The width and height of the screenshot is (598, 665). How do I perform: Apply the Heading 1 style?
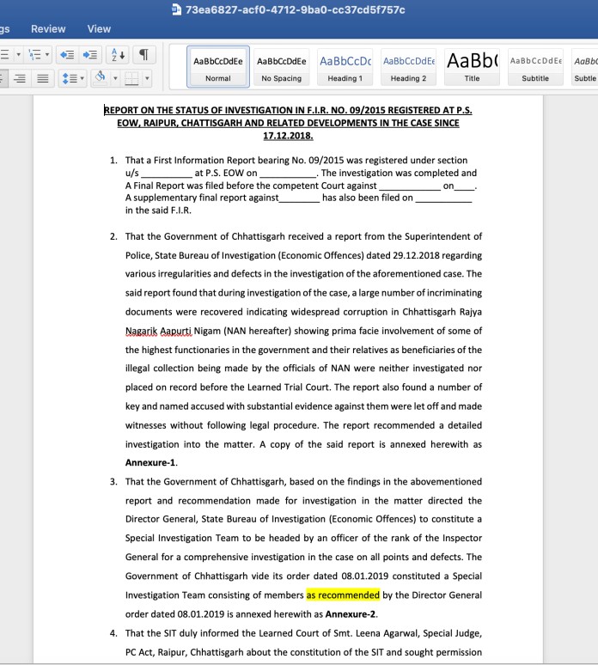pyautogui.click(x=345, y=67)
